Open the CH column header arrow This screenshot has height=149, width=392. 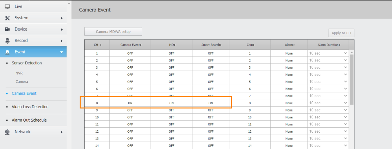(x=101, y=45)
